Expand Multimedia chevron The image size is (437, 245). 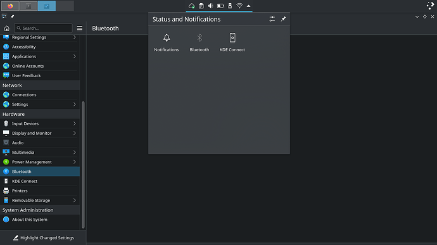(74, 153)
